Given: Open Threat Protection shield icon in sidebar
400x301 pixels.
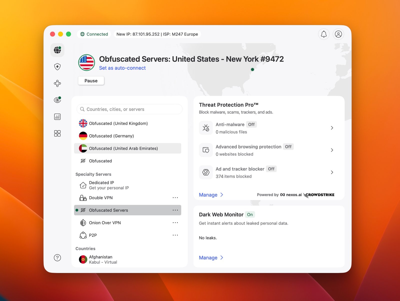Looking at the screenshot, I should pos(57,67).
